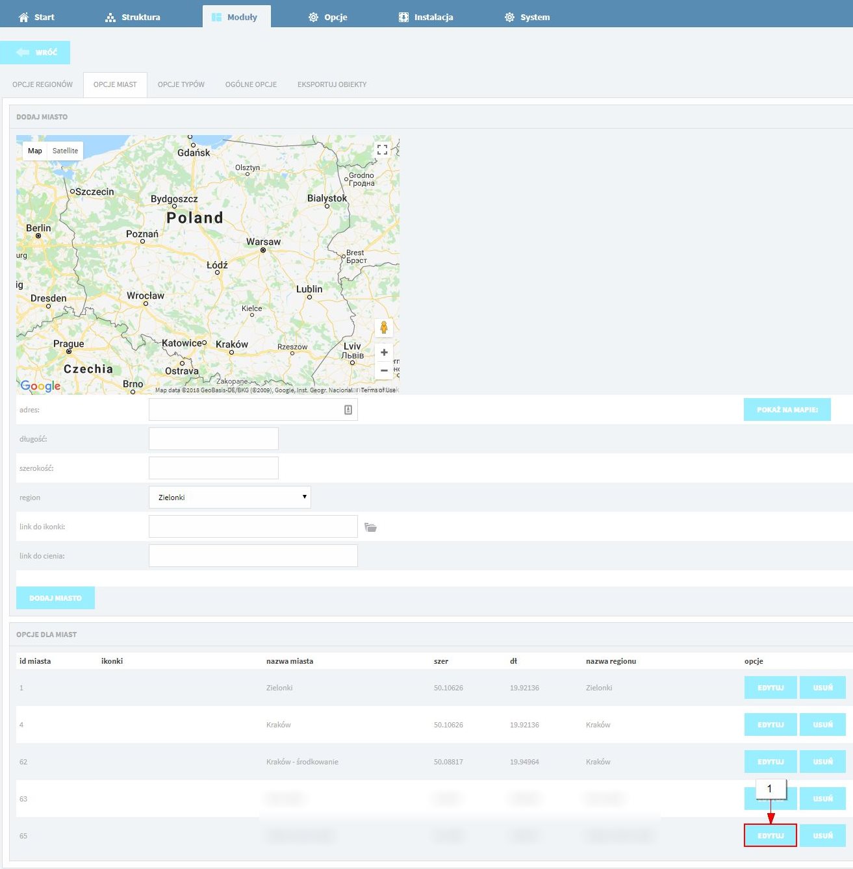Click the 19.94964 longitude cell
The image size is (853, 869).
pos(524,762)
